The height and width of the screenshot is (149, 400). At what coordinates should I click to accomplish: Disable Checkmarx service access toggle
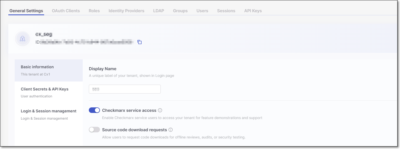pos(94,110)
